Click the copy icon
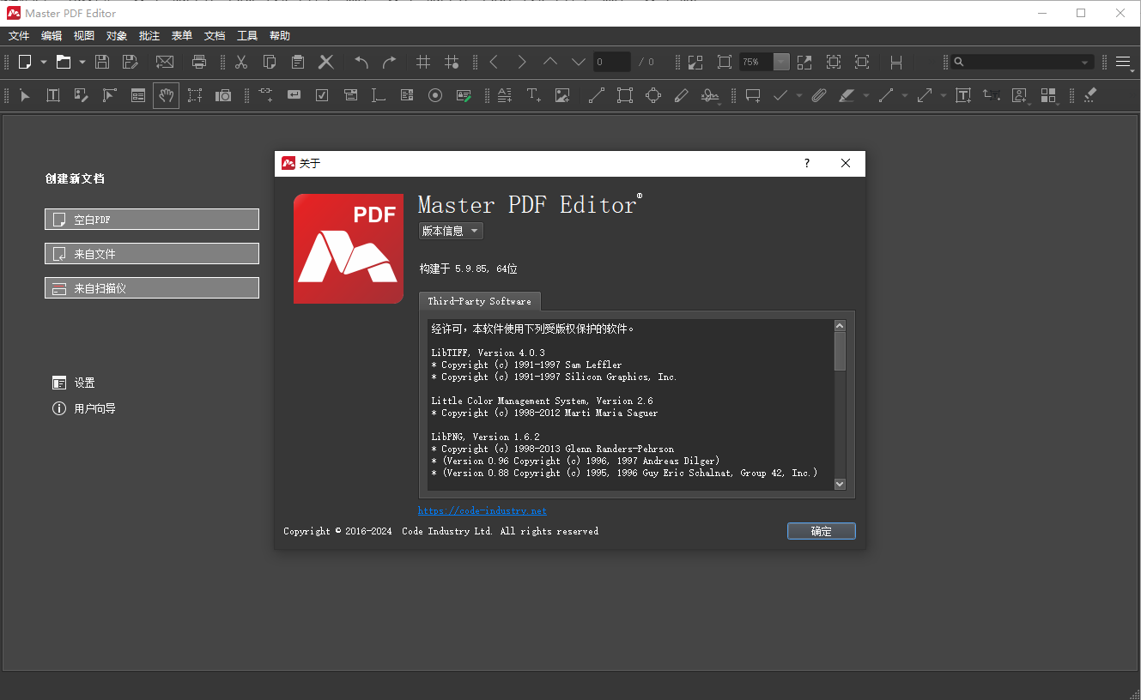This screenshot has width=1141, height=700. [270, 62]
